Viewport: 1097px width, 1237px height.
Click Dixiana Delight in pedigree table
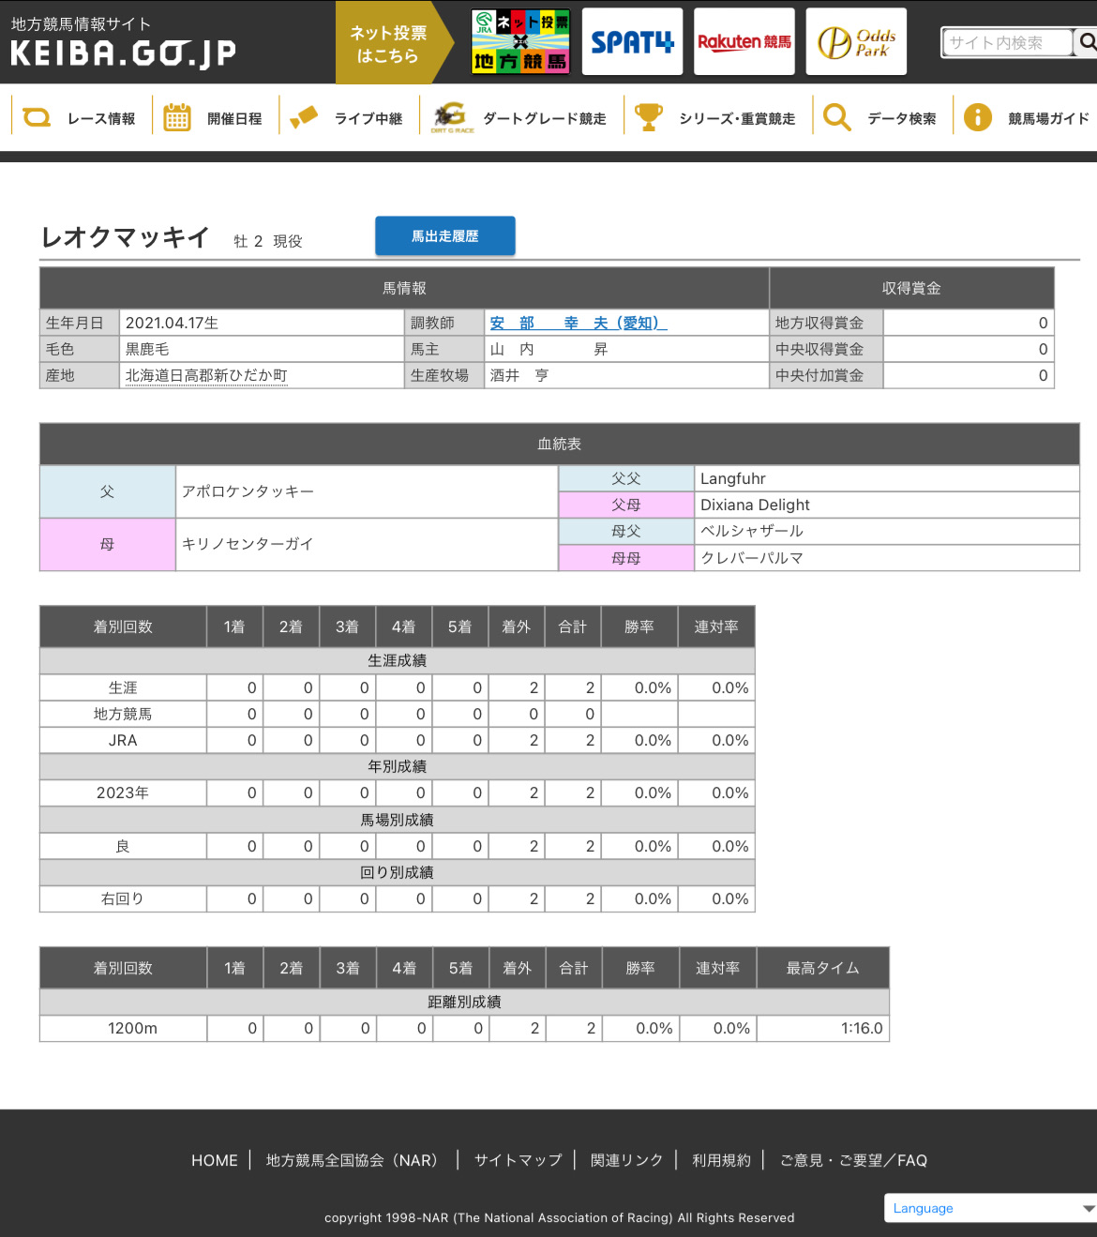coord(755,505)
